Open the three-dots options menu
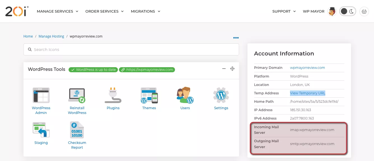 236,38
